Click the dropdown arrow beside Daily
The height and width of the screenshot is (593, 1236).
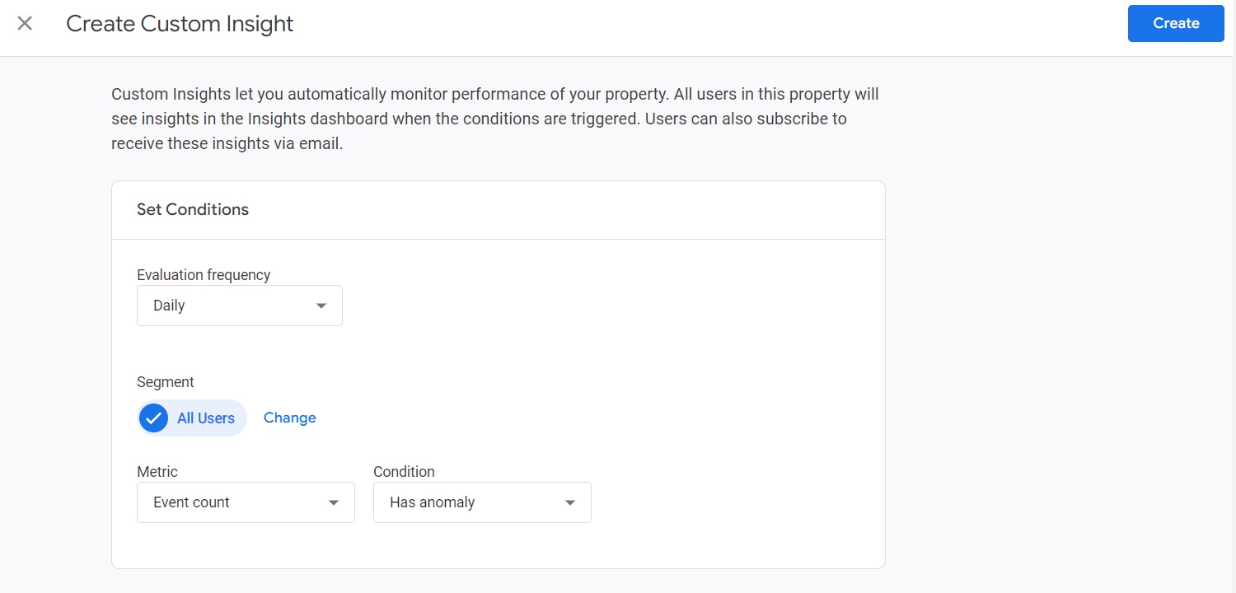[321, 305]
